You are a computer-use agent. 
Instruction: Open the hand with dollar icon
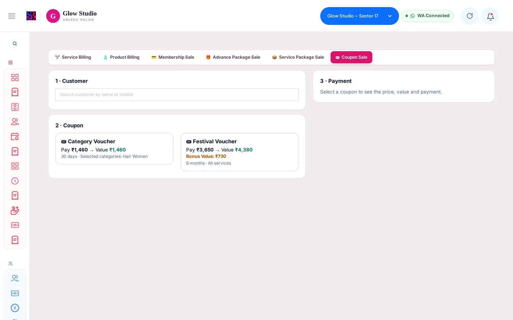pos(15,210)
